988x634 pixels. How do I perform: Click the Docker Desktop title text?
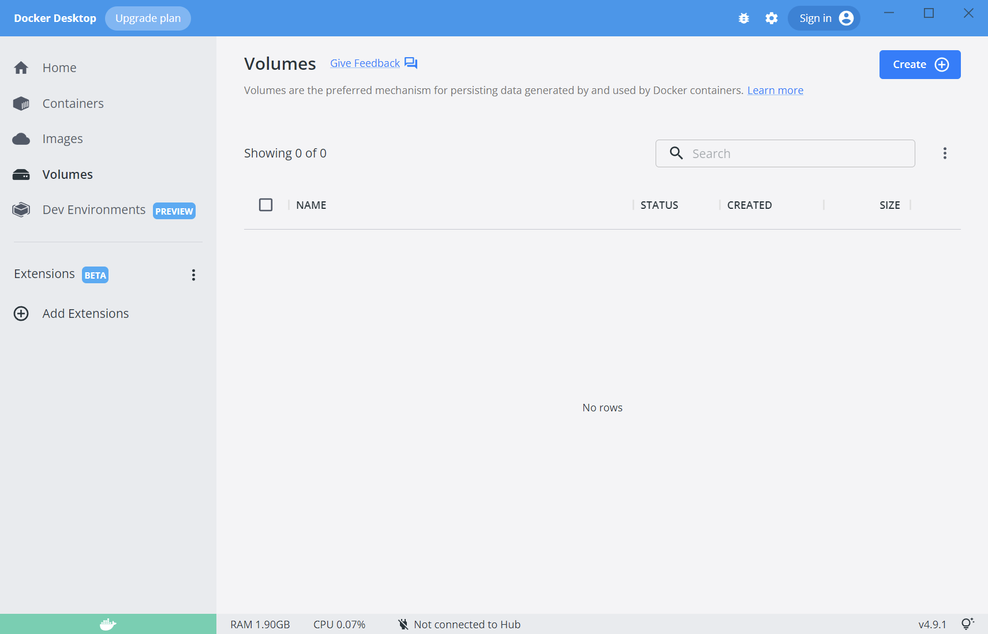55,18
